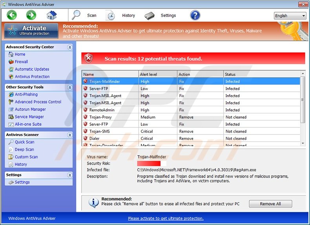Image resolution: width=310 pixels, height=225 pixels.
Task: Click the sidebar Settings chip icon
Action: [x=11, y=182]
